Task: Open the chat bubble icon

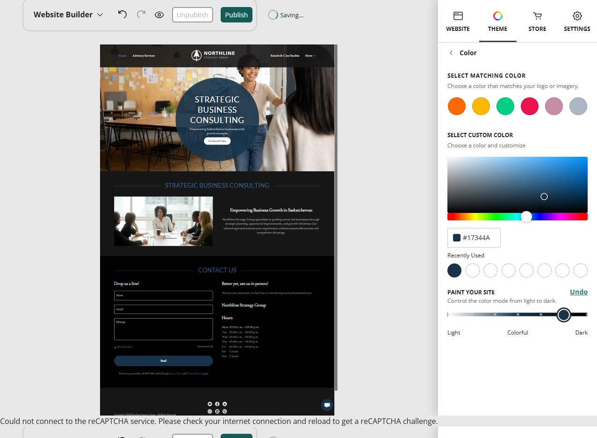Action: click(x=327, y=405)
